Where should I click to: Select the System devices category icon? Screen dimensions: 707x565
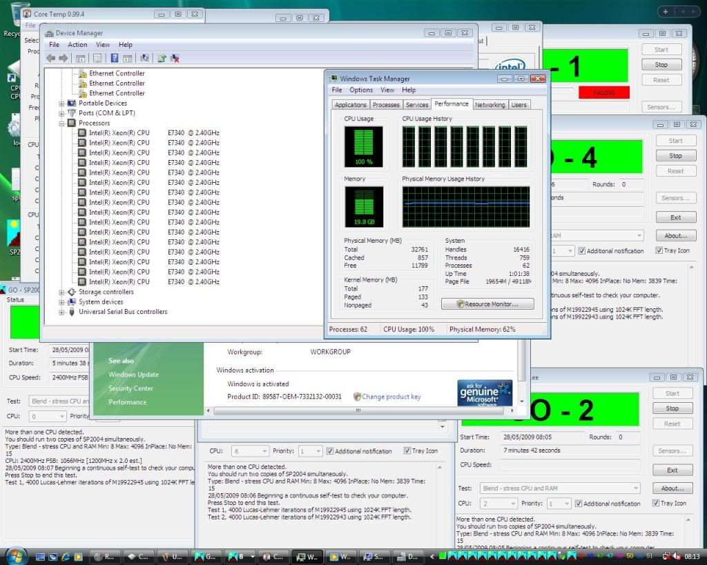[72, 302]
